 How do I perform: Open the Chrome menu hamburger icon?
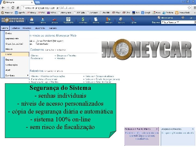(195, 8)
